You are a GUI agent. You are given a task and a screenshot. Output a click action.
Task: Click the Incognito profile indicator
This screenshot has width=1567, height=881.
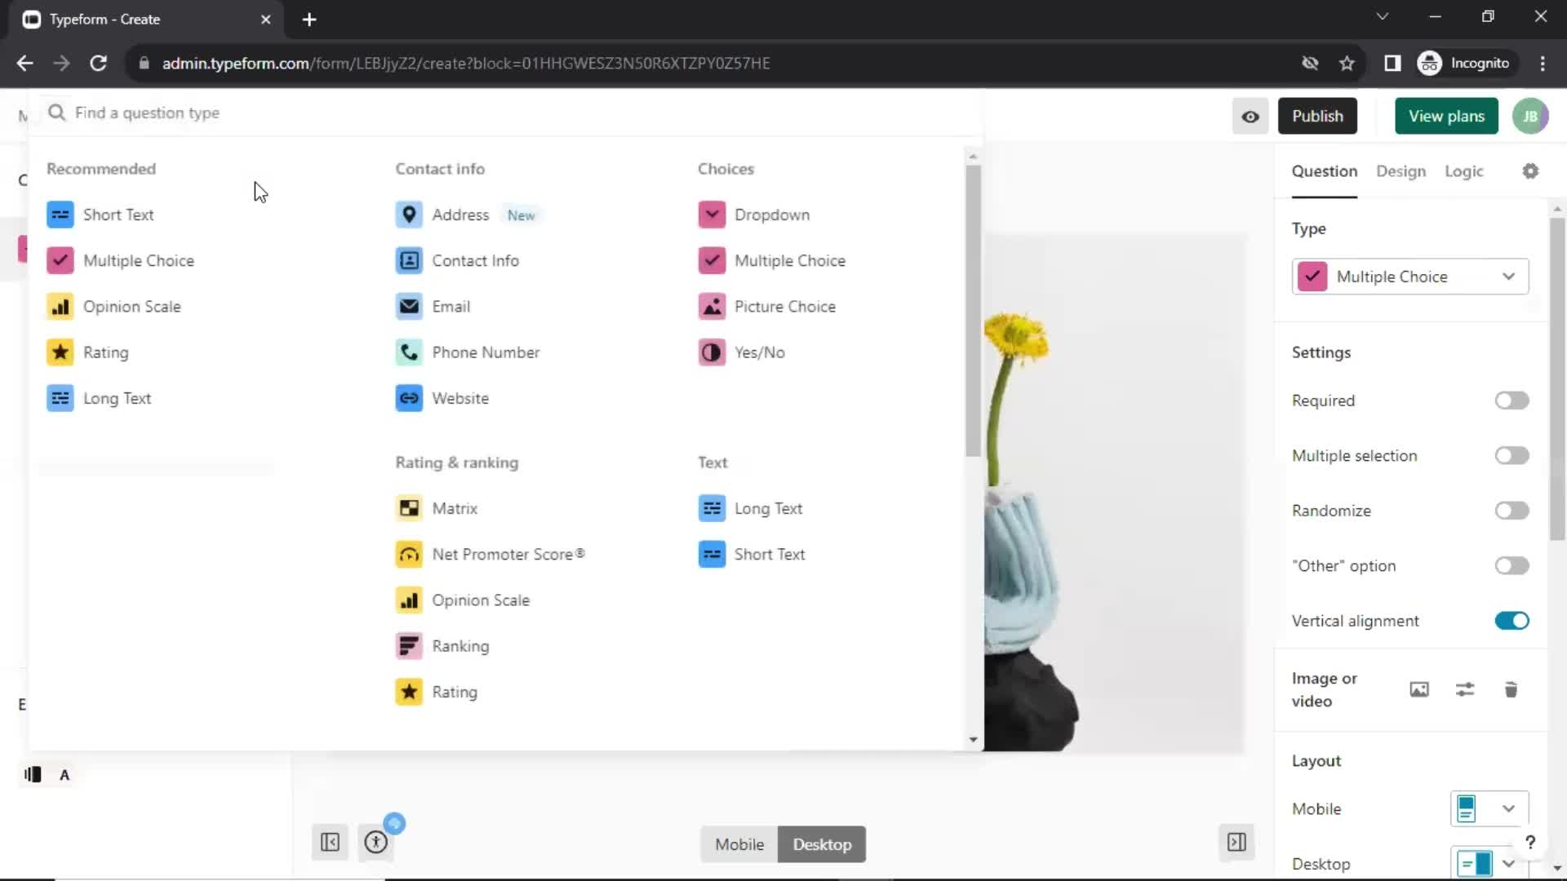[x=1465, y=63]
